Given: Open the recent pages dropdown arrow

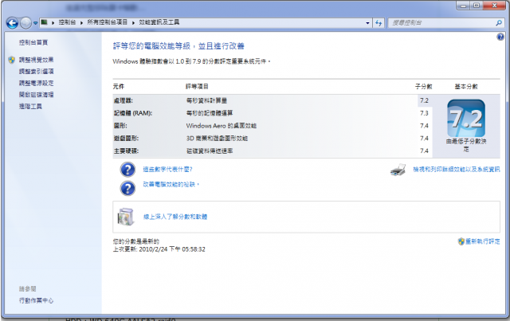Looking at the screenshot, I should point(35,23).
